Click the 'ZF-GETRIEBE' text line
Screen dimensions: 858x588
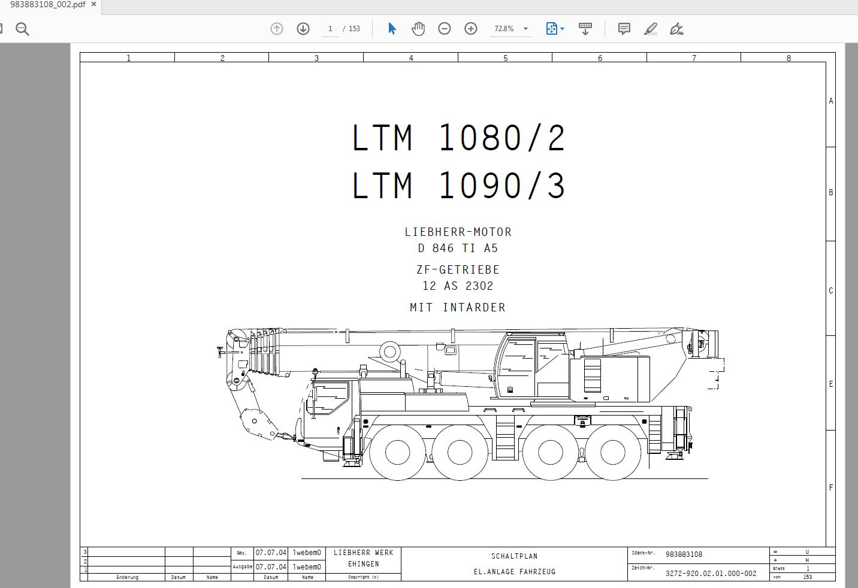(458, 269)
